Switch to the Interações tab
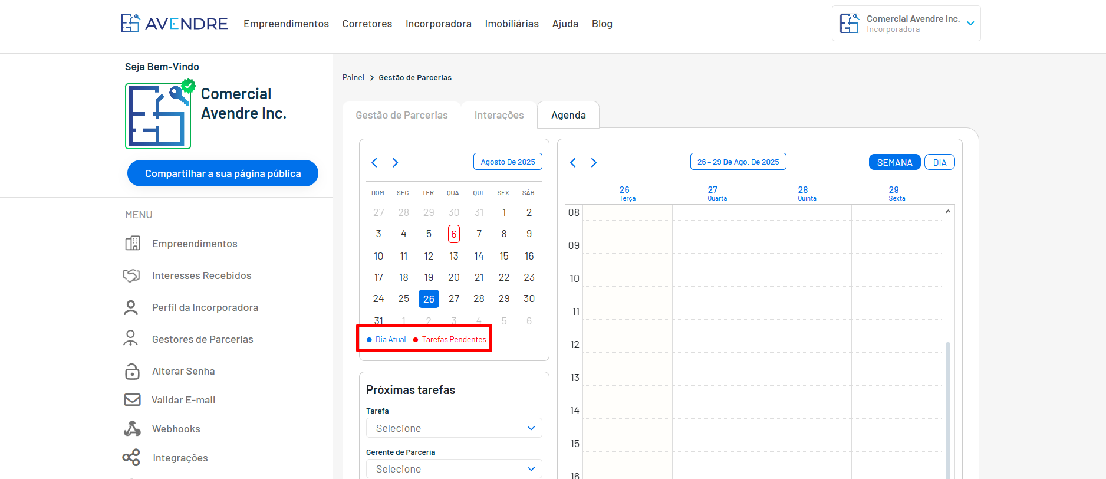The image size is (1106, 479). (x=499, y=115)
